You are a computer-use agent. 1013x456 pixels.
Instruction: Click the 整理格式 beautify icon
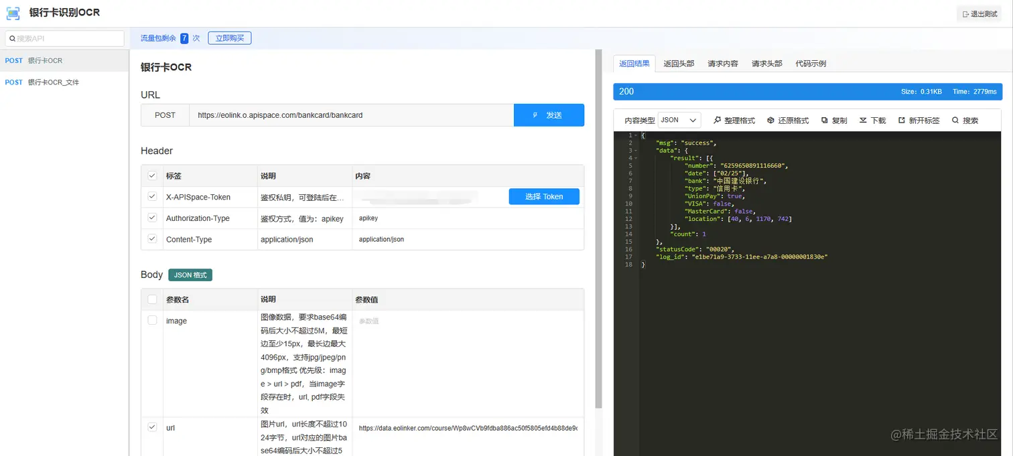718,121
